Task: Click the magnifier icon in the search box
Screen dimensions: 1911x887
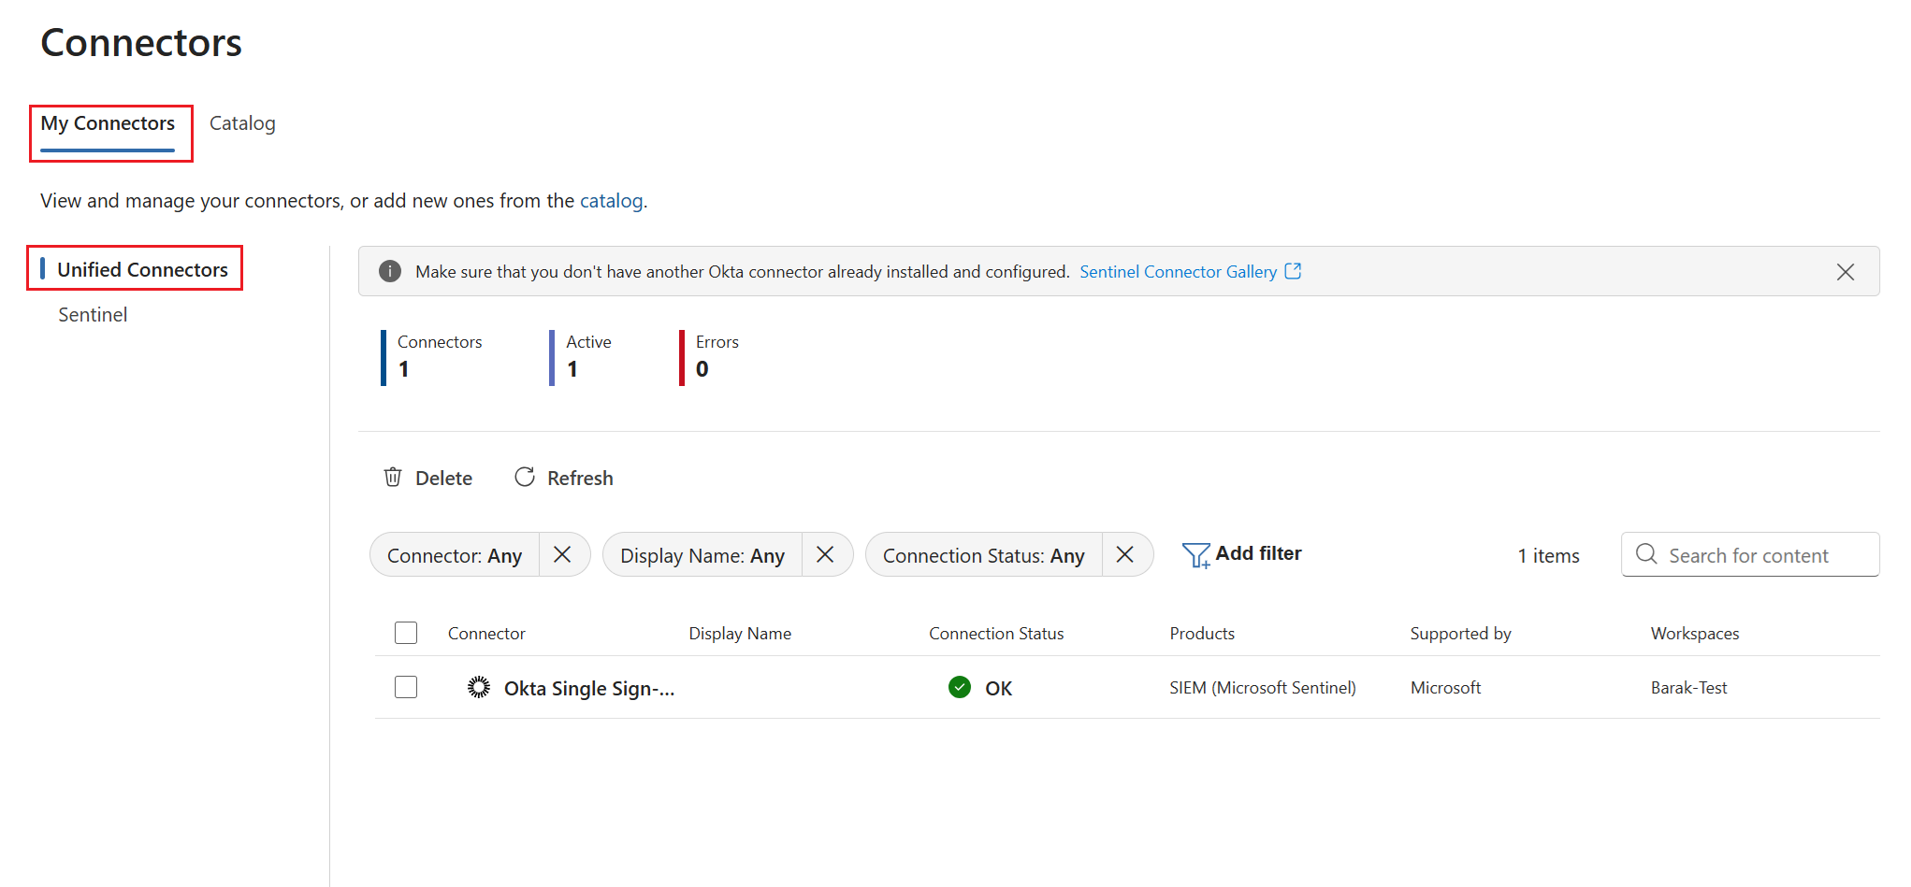Action: (1646, 554)
